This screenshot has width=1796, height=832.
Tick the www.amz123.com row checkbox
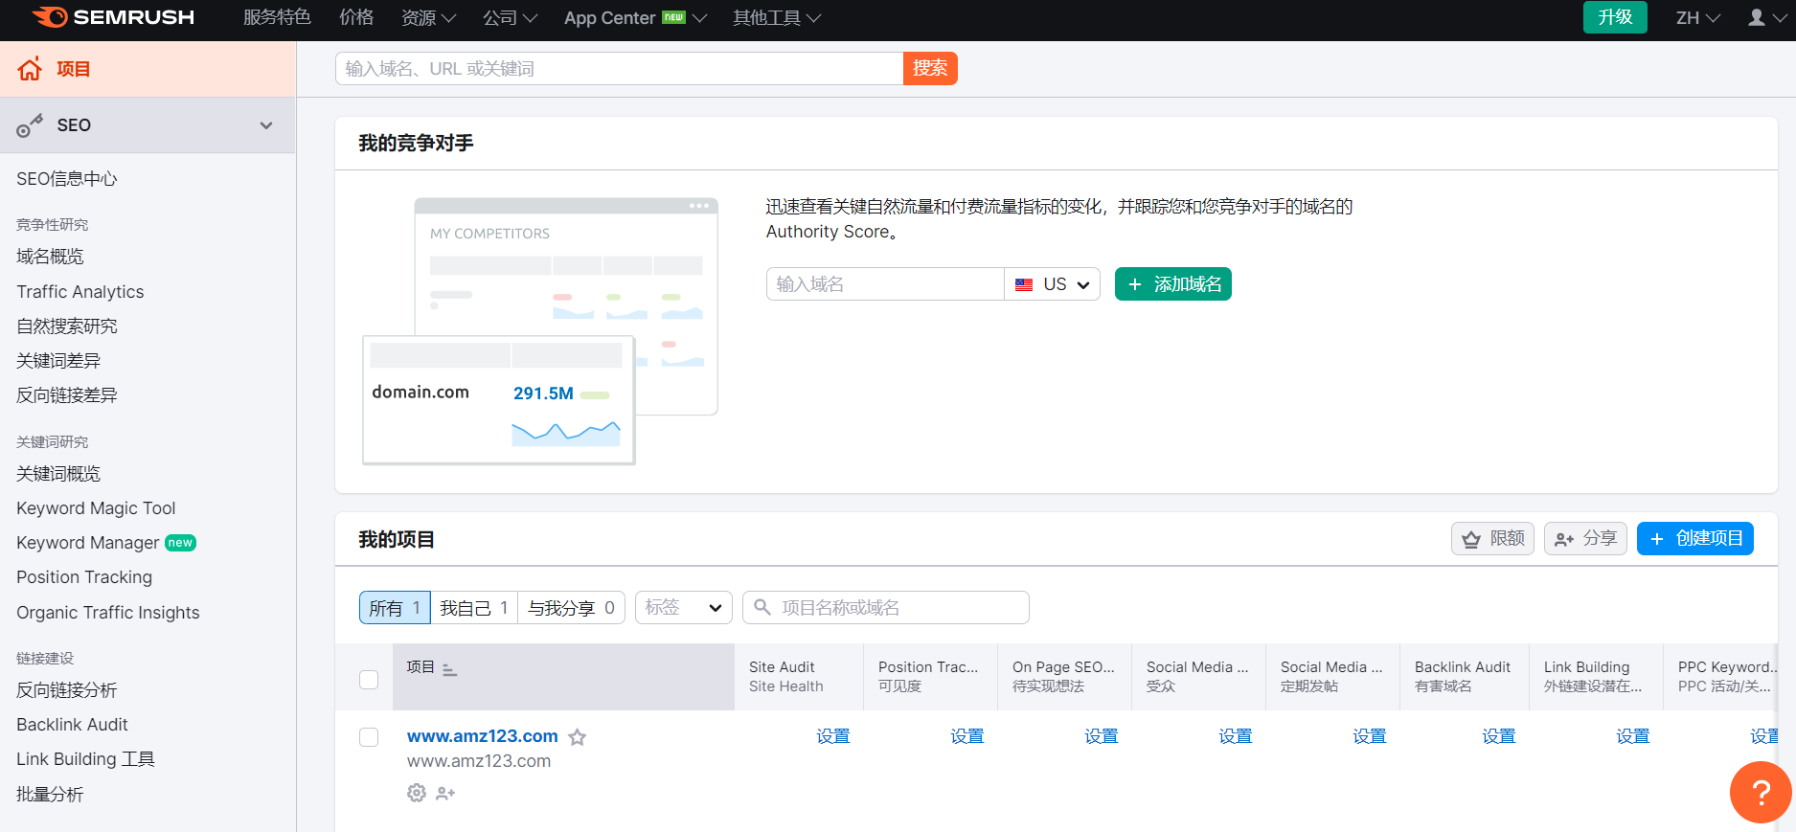(x=369, y=737)
